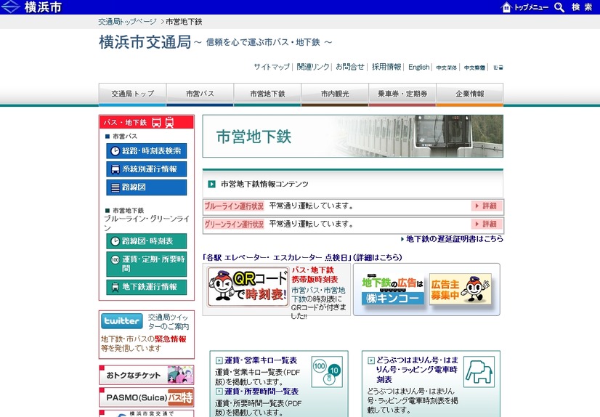
Task: Click the ブルーライン運行状況 label
Action: click(234, 206)
